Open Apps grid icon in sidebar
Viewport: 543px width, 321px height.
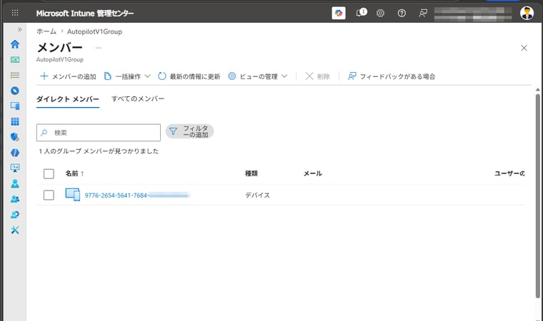point(15,121)
